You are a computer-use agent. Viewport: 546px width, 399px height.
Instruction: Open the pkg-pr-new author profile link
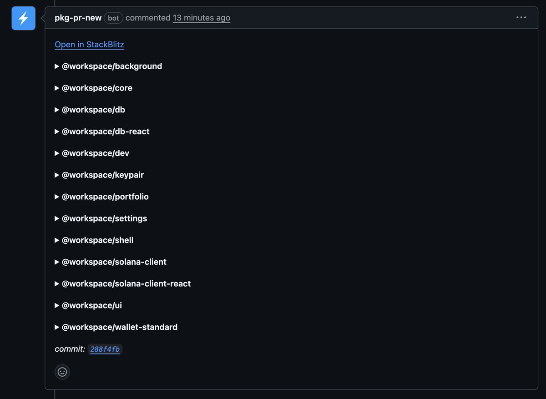point(78,18)
